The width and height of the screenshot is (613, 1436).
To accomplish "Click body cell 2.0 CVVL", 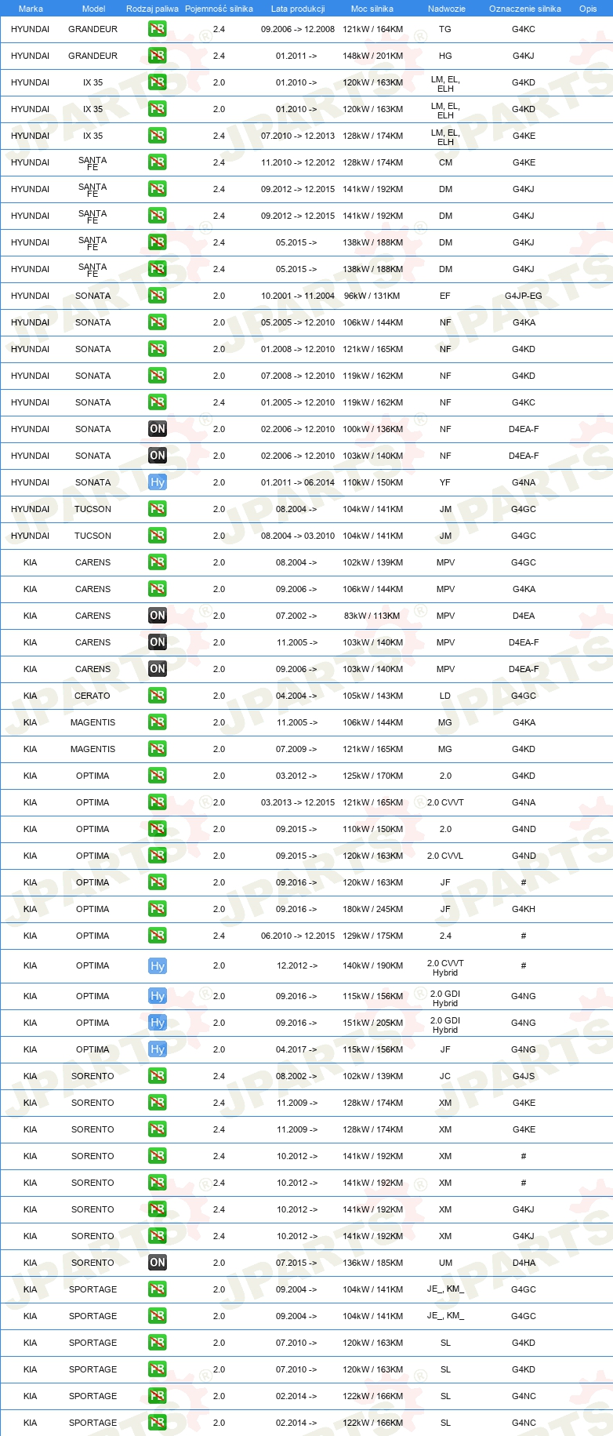I will (445, 856).
